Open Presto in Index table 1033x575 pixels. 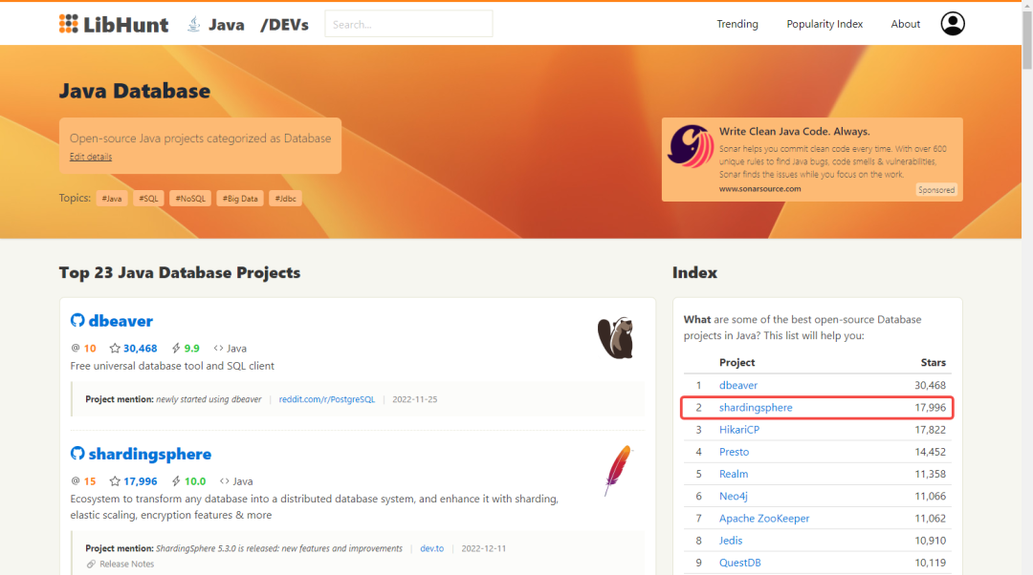point(734,452)
